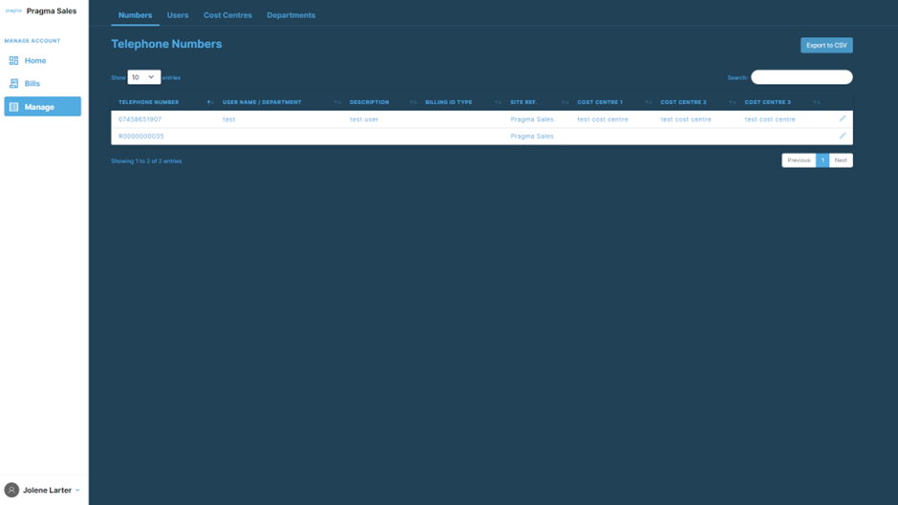Click the Pragma Sales account title
Image resolution: width=898 pixels, height=505 pixels.
point(52,11)
